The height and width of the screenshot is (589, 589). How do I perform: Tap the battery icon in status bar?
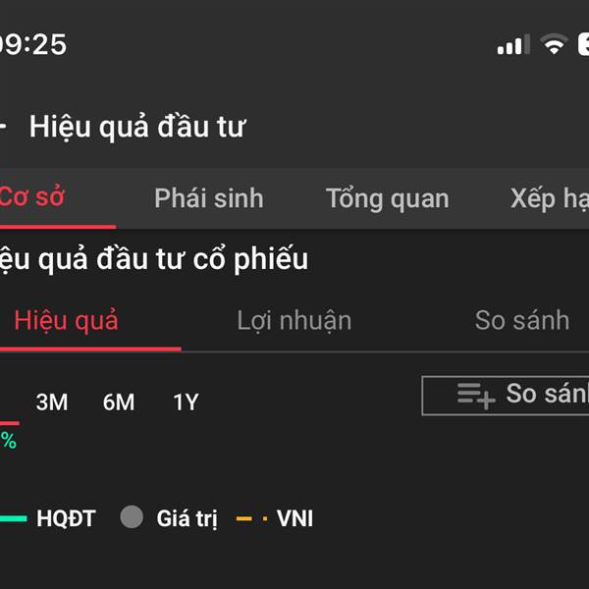[x=583, y=44]
